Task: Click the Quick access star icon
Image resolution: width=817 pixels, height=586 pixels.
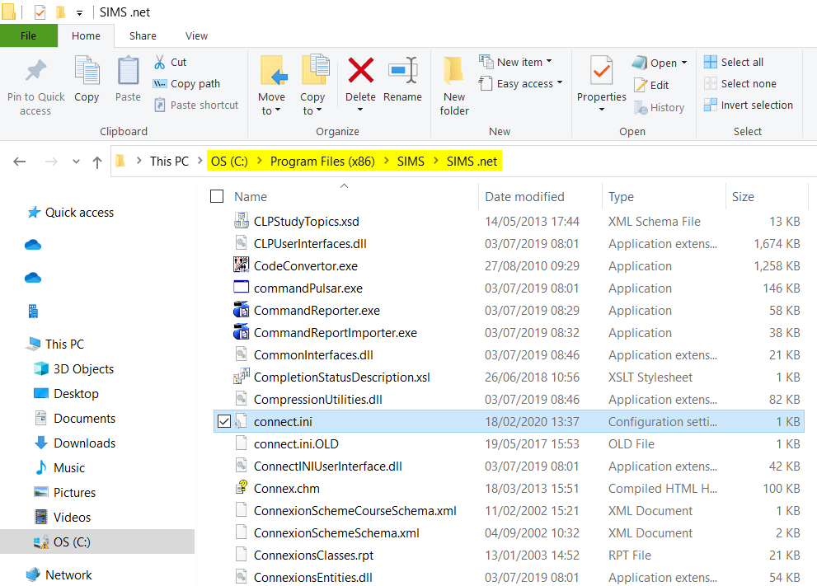Action: 34,212
